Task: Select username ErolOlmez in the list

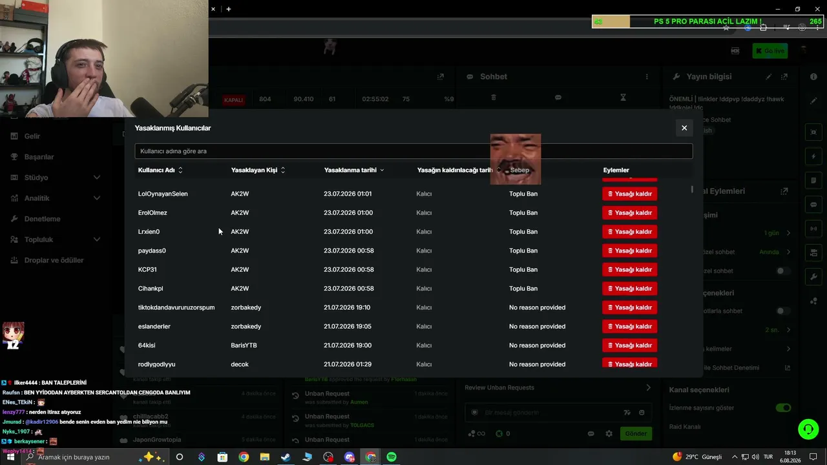Action: point(152,212)
